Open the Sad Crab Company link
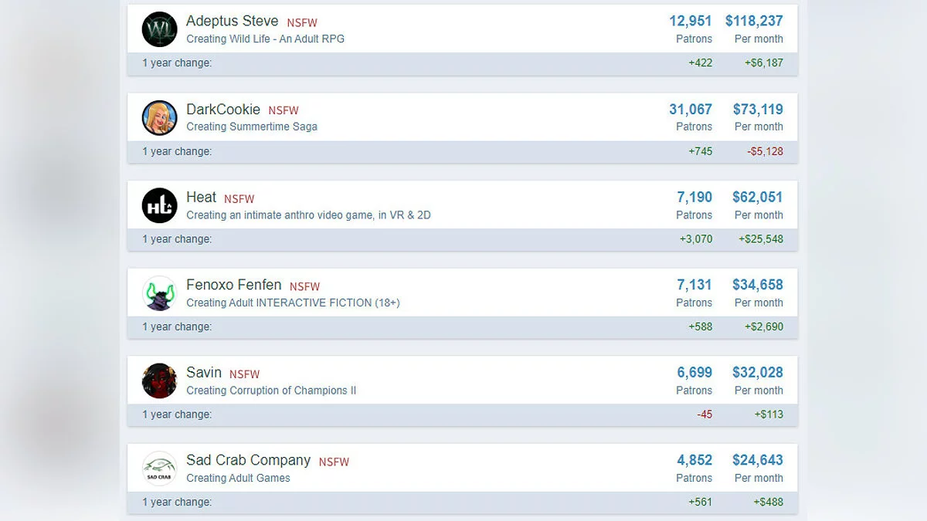 (248, 460)
